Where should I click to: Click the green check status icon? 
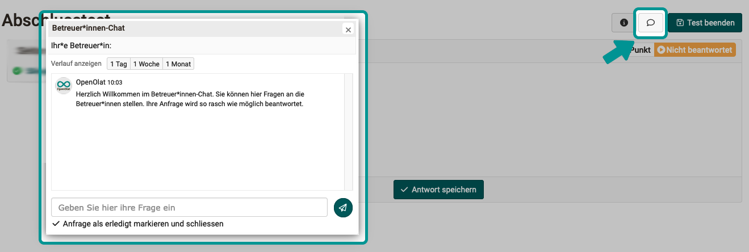[16, 71]
